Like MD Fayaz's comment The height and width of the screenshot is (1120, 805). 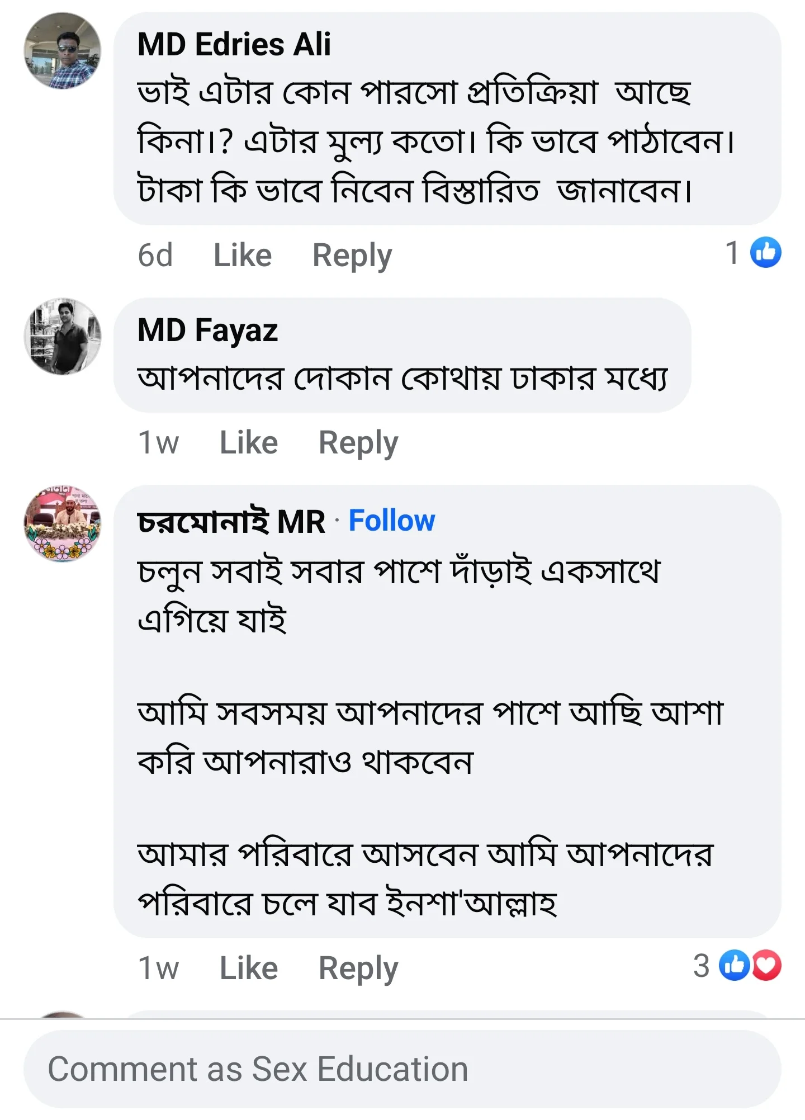pyautogui.click(x=248, y=442)
